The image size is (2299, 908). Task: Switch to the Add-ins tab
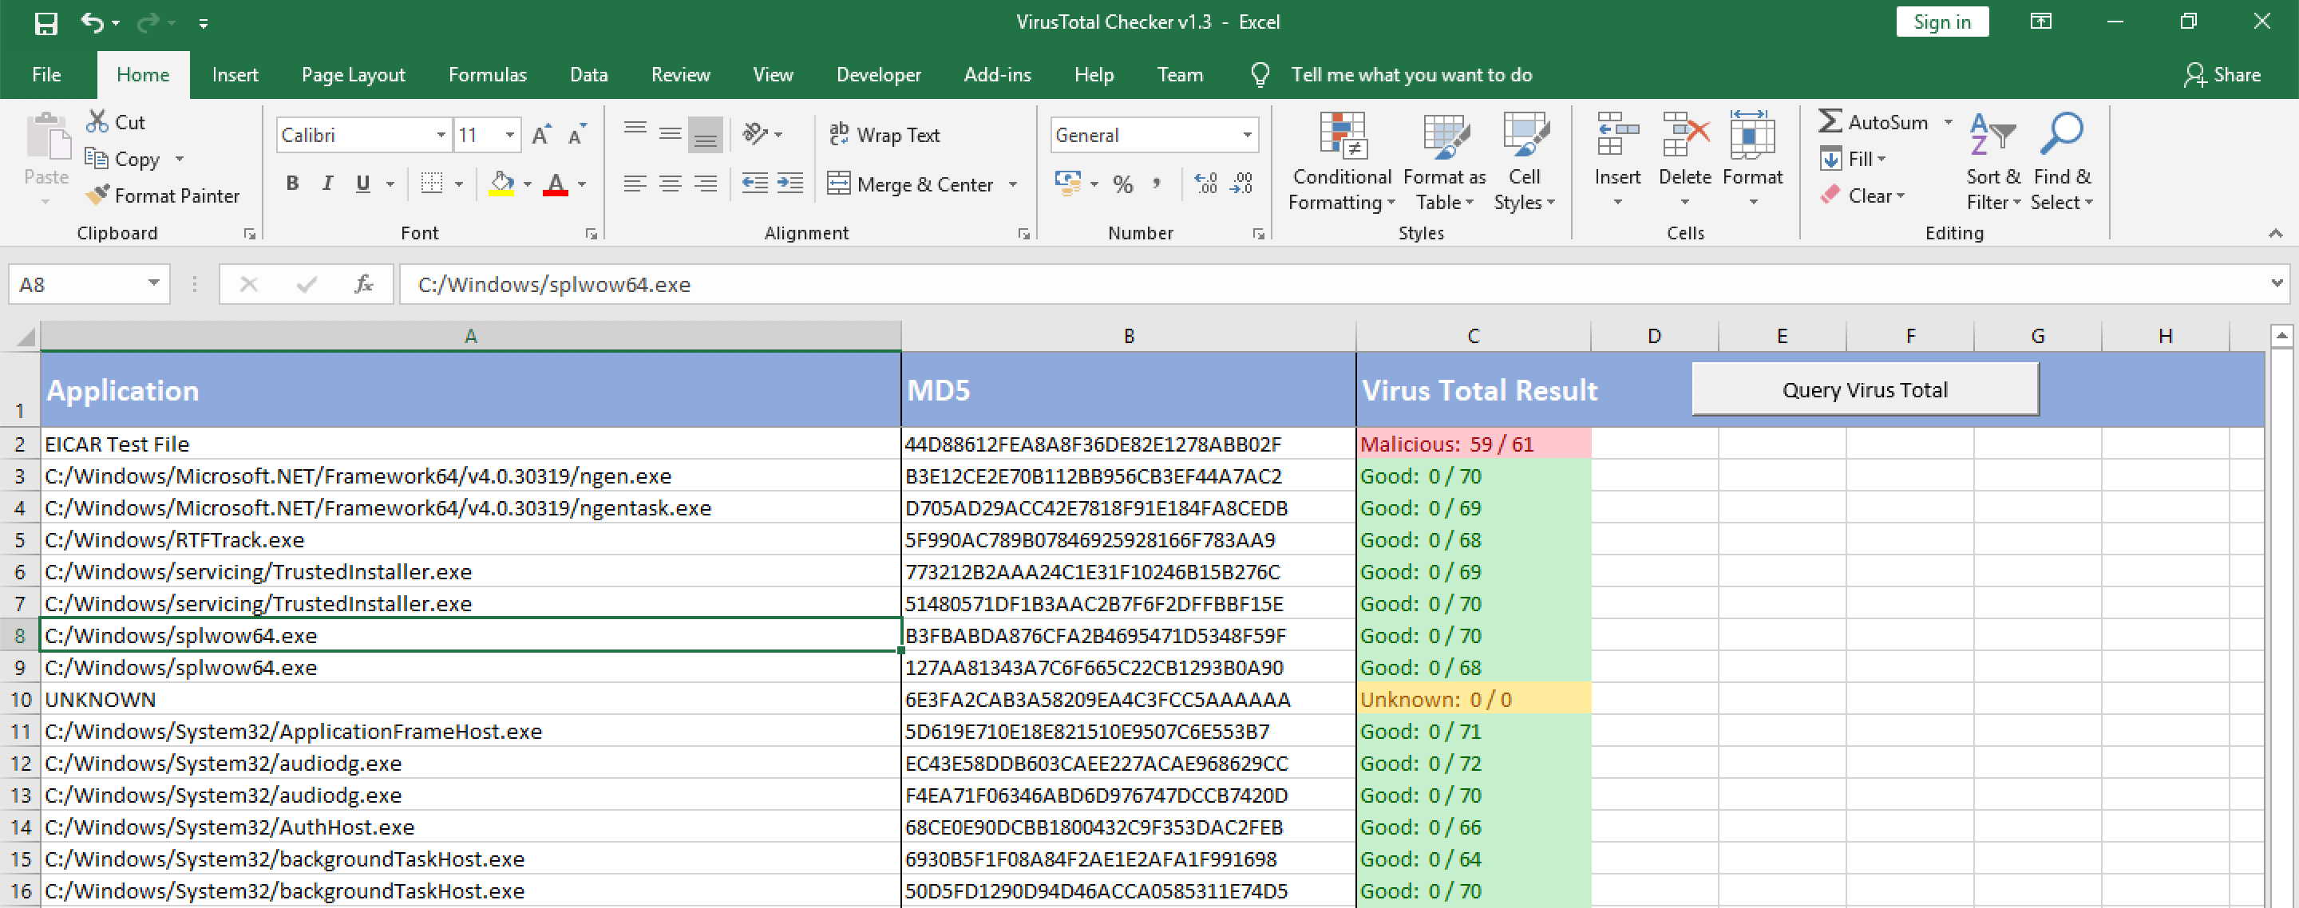pos(997,75)
